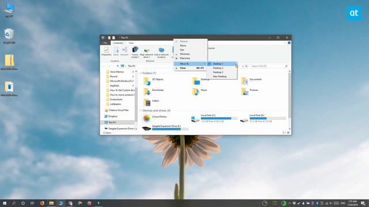Select checked Desktop 1 in submenu
Image resolution: width=369 pixels, height=207 pixels.
coord(221,64)
